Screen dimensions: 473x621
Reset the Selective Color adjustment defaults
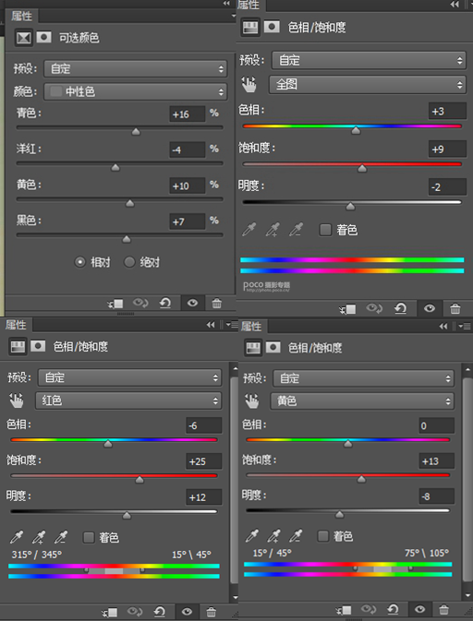[x=165, y=304]
